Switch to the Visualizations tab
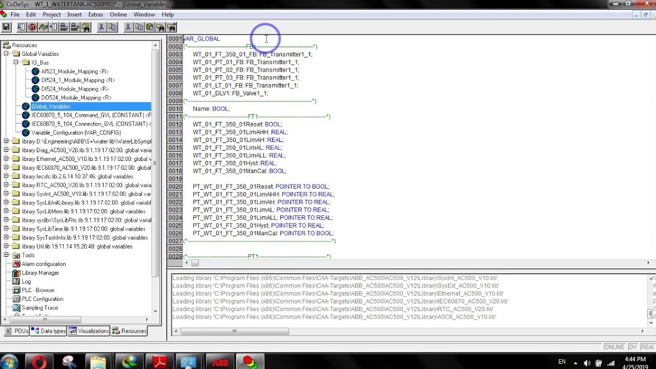656x369 pixels. pyautogui.click(x=89, y=331)
